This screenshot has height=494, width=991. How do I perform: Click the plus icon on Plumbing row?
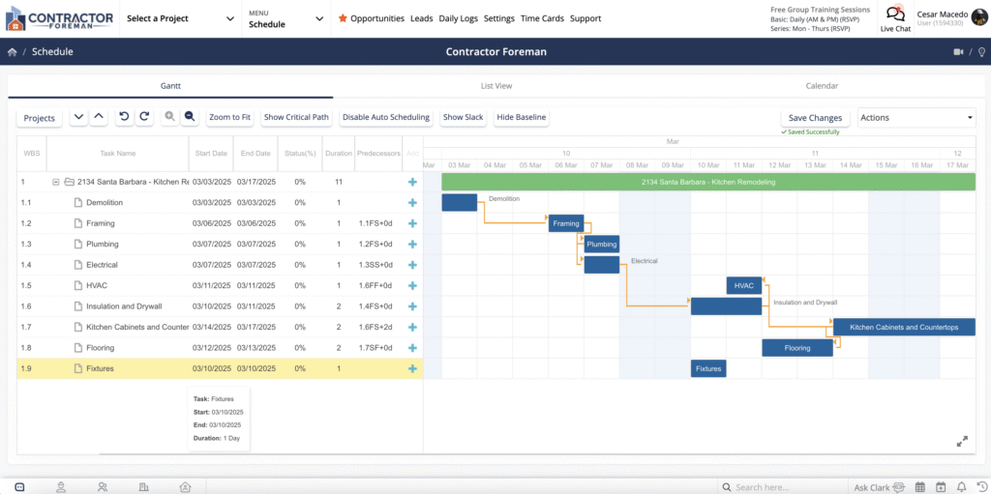point(412,244)
